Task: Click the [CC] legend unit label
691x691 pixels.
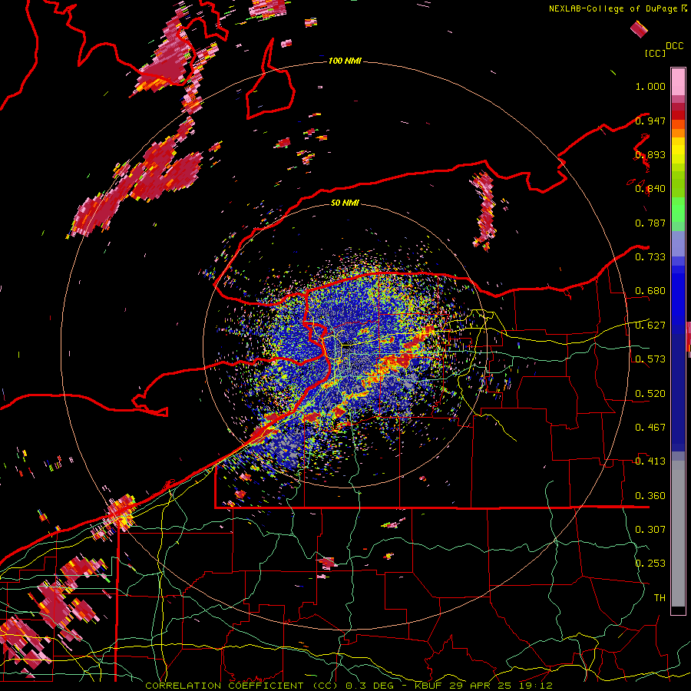Action: pos(655,54)
